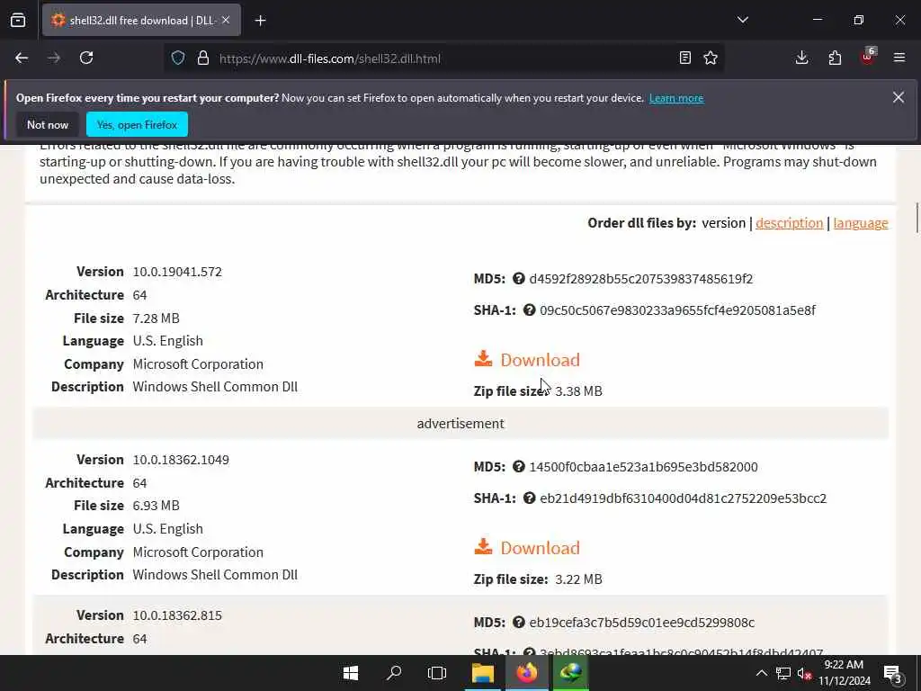Download shell32.dll version 10.0.18362.1049
The width and height of the screenshot is (921, 691).
(540, 548)
